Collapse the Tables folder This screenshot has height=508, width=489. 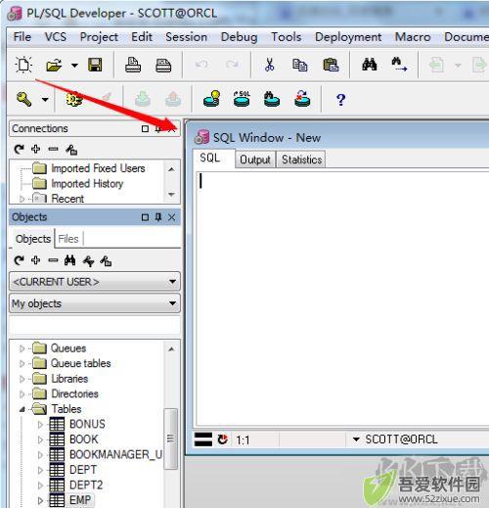22,409
